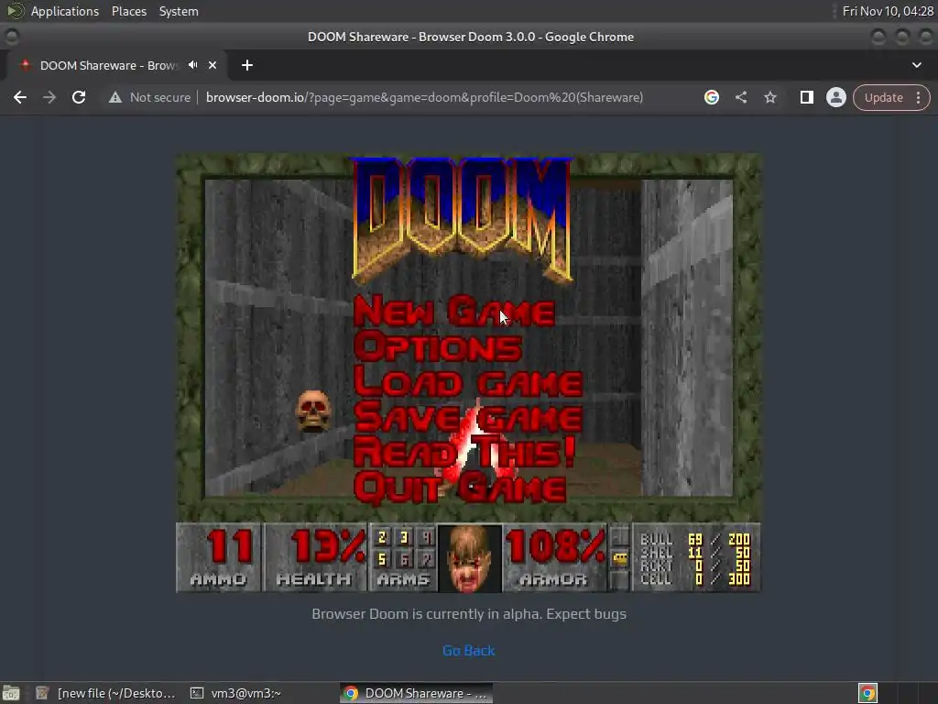
Task: Go back using browser back arrow
Action: click(20, 97)
